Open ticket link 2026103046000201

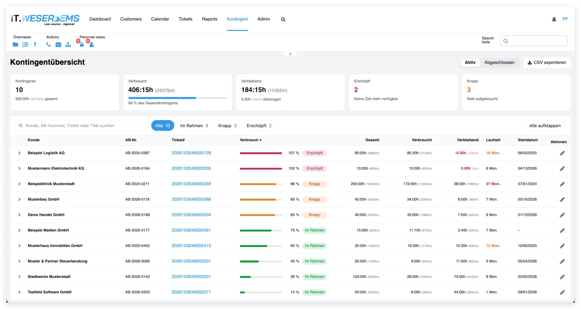[x=191, y=261]
